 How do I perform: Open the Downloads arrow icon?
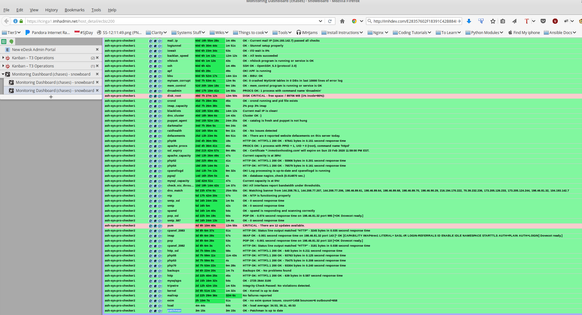(x=469, y=21)
